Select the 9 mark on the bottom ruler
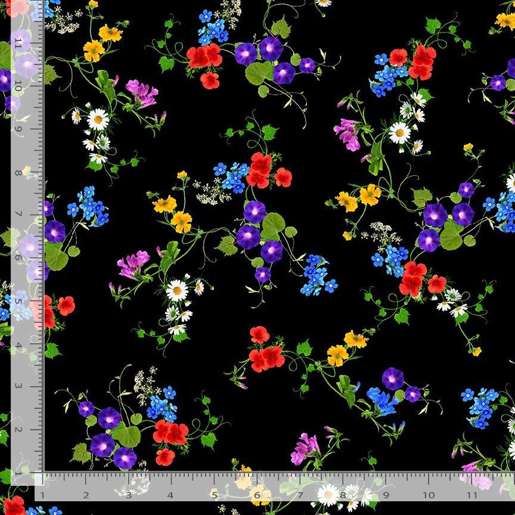The height and width of the screenshot is (515, 515). tap(386, 495)
